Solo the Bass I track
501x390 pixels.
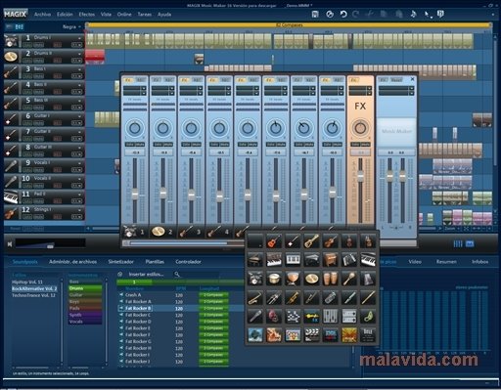[x=27, y=76]
